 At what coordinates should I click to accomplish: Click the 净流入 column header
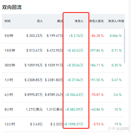coord(79,21)
